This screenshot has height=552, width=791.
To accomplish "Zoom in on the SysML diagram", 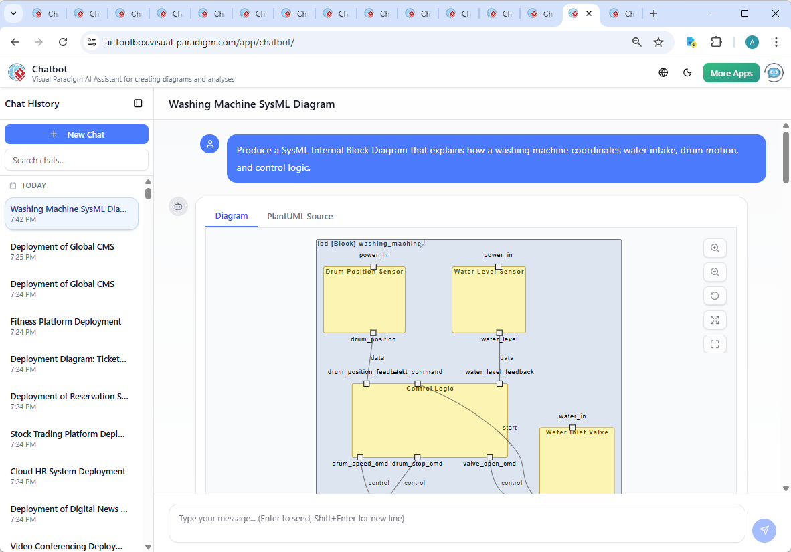I will [x=715, y=248].
